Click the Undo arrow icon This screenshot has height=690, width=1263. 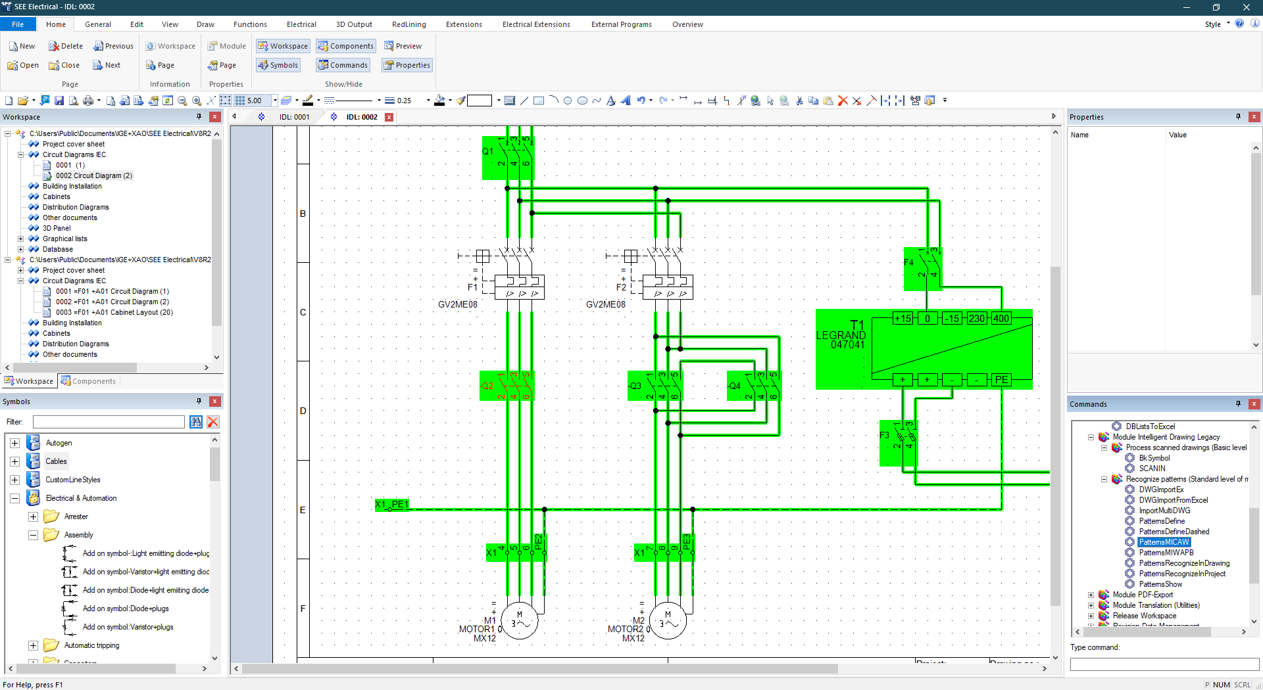(641, 101)
